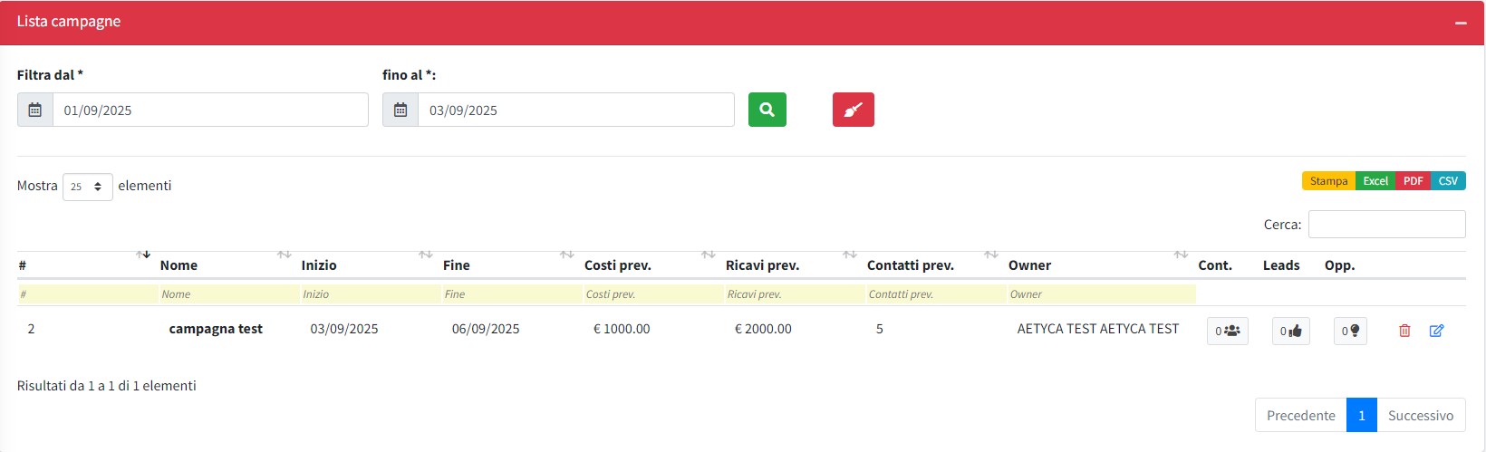Screen dimensions: 1486x452
Task: Click the red broom clear-filters button
Action: (x=853, y=110)
